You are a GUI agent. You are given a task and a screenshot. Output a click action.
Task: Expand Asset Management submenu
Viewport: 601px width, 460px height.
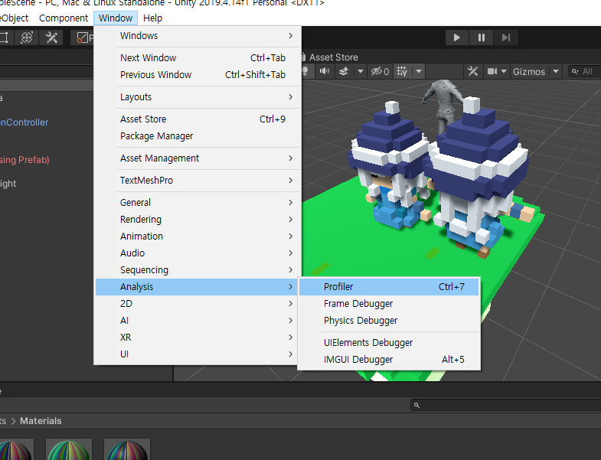click(198, 158)
